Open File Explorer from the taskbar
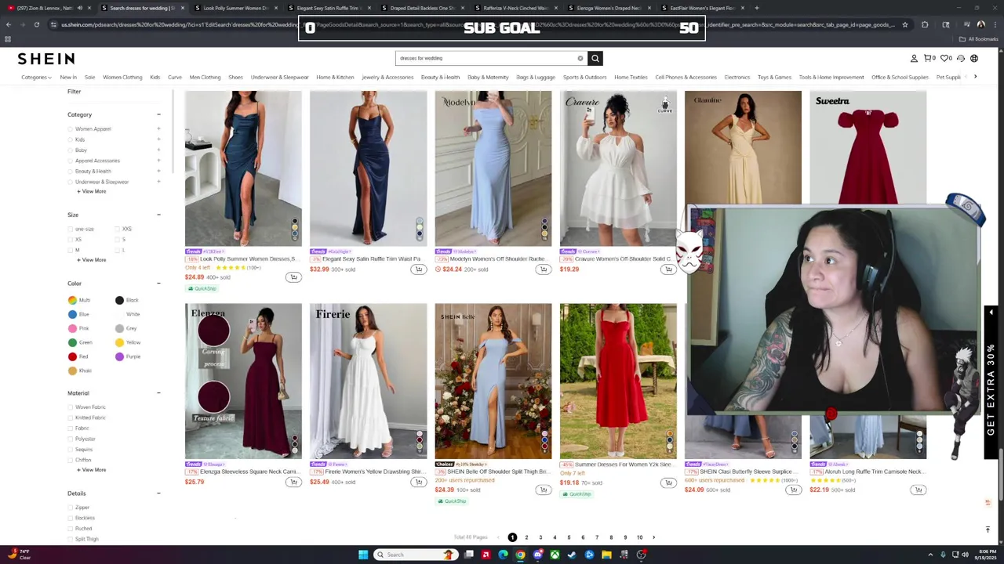The width and height of the screenshot is (1004, 564). 606,555
